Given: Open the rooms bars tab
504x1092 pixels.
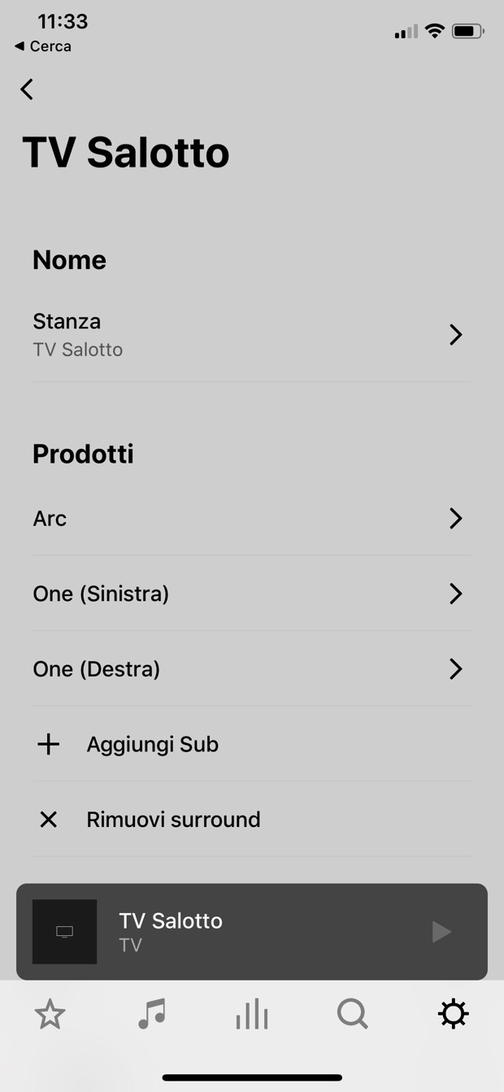Looking at the screenshot, I should (252, 1014).
